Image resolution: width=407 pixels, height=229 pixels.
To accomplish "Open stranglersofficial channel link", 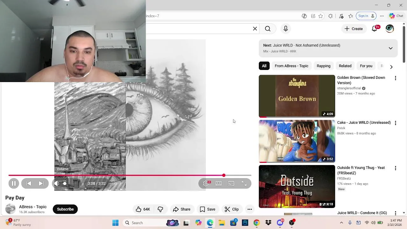I will pos(349,88).
